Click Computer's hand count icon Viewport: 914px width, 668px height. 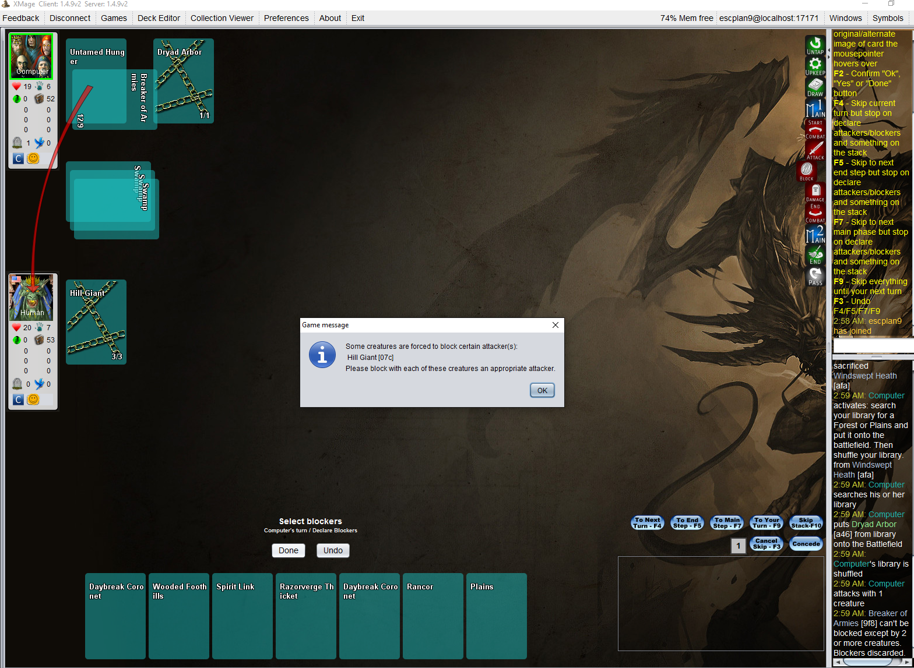tap(39, 86)
